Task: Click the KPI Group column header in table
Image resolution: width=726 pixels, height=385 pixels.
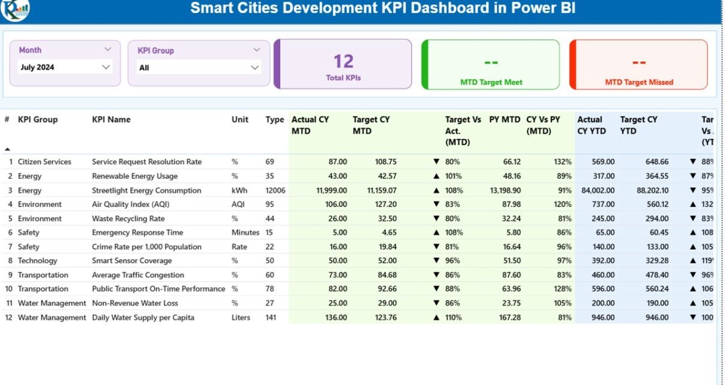Action: pyautogui.click(x=38, y=120)
